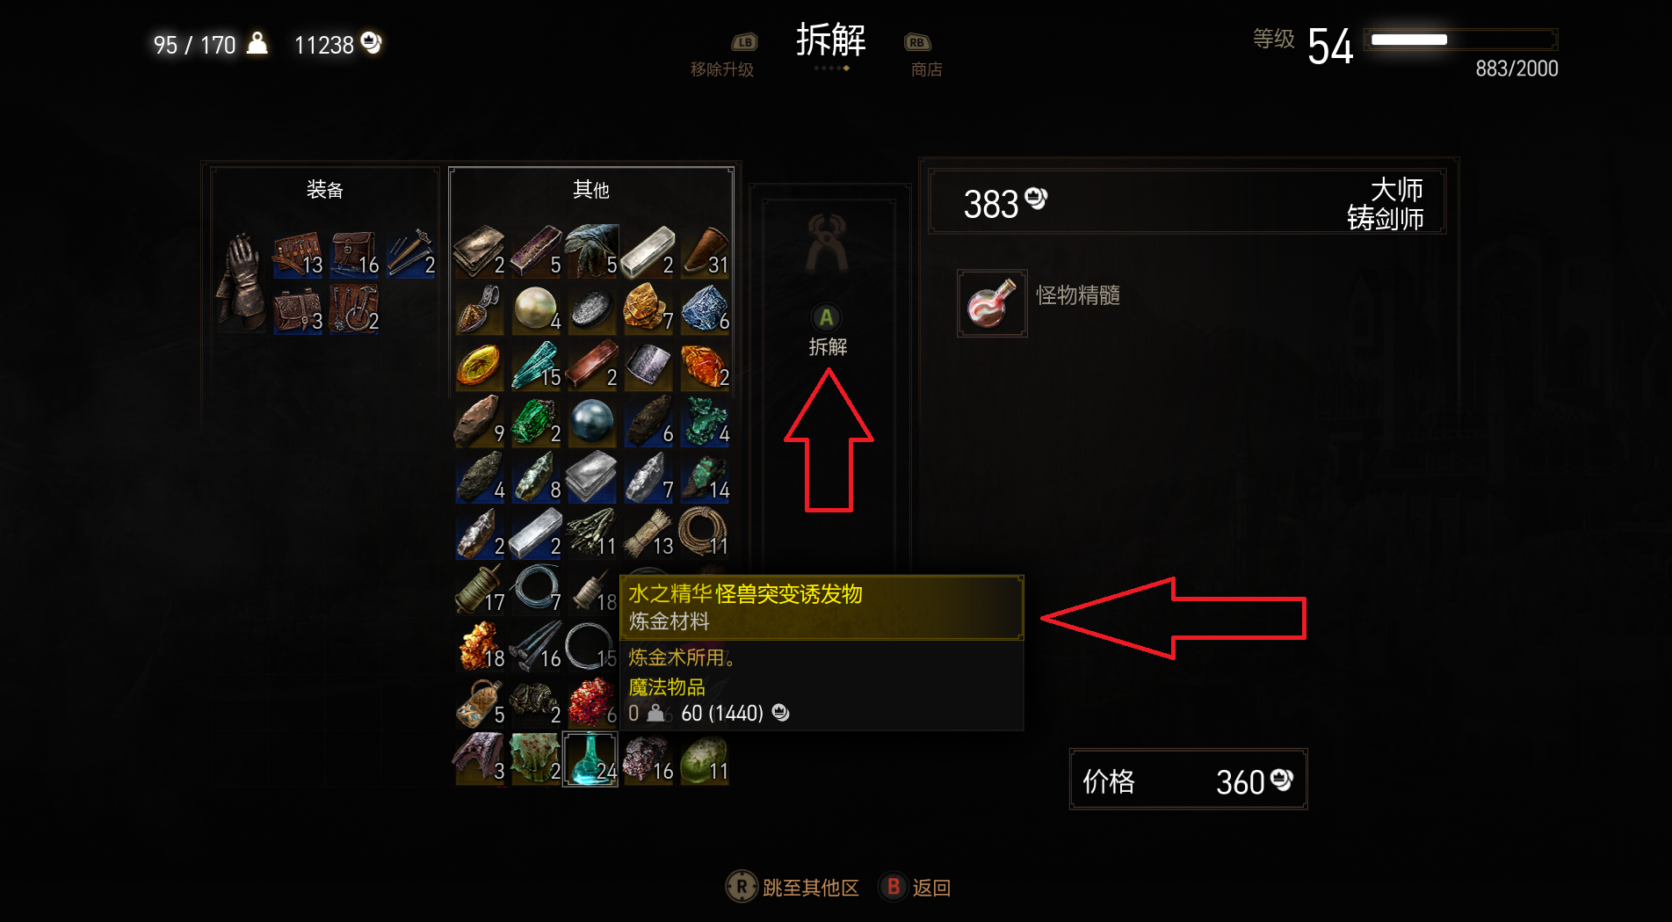Select the teal potion bottle item
Viewport: 1672px width, 922px height.
pyautogui.click(x=590, y=759)
